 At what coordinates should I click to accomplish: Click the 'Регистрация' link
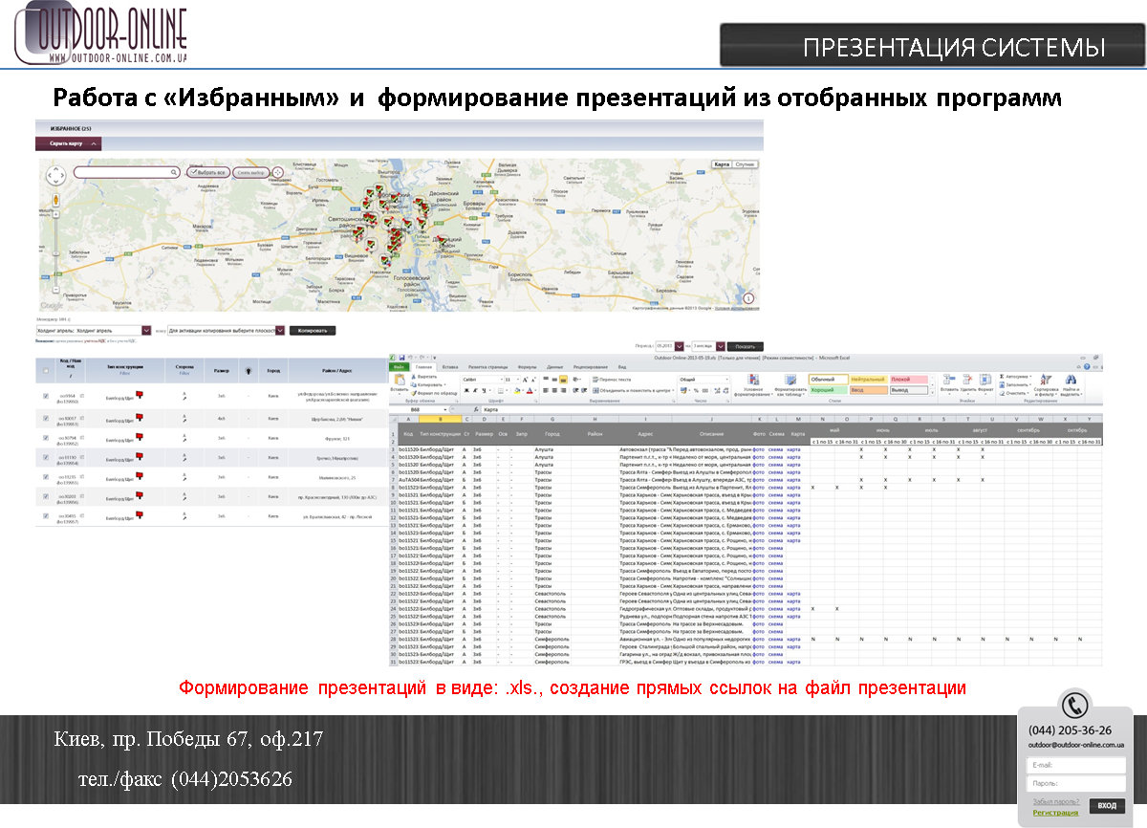click(x=1055, y=813)
